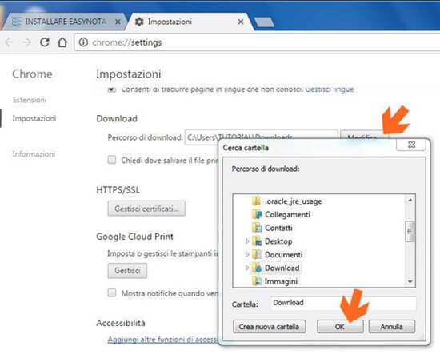Select the Desktop folder
Screen dimensions: 440x354
coord(278,241)
